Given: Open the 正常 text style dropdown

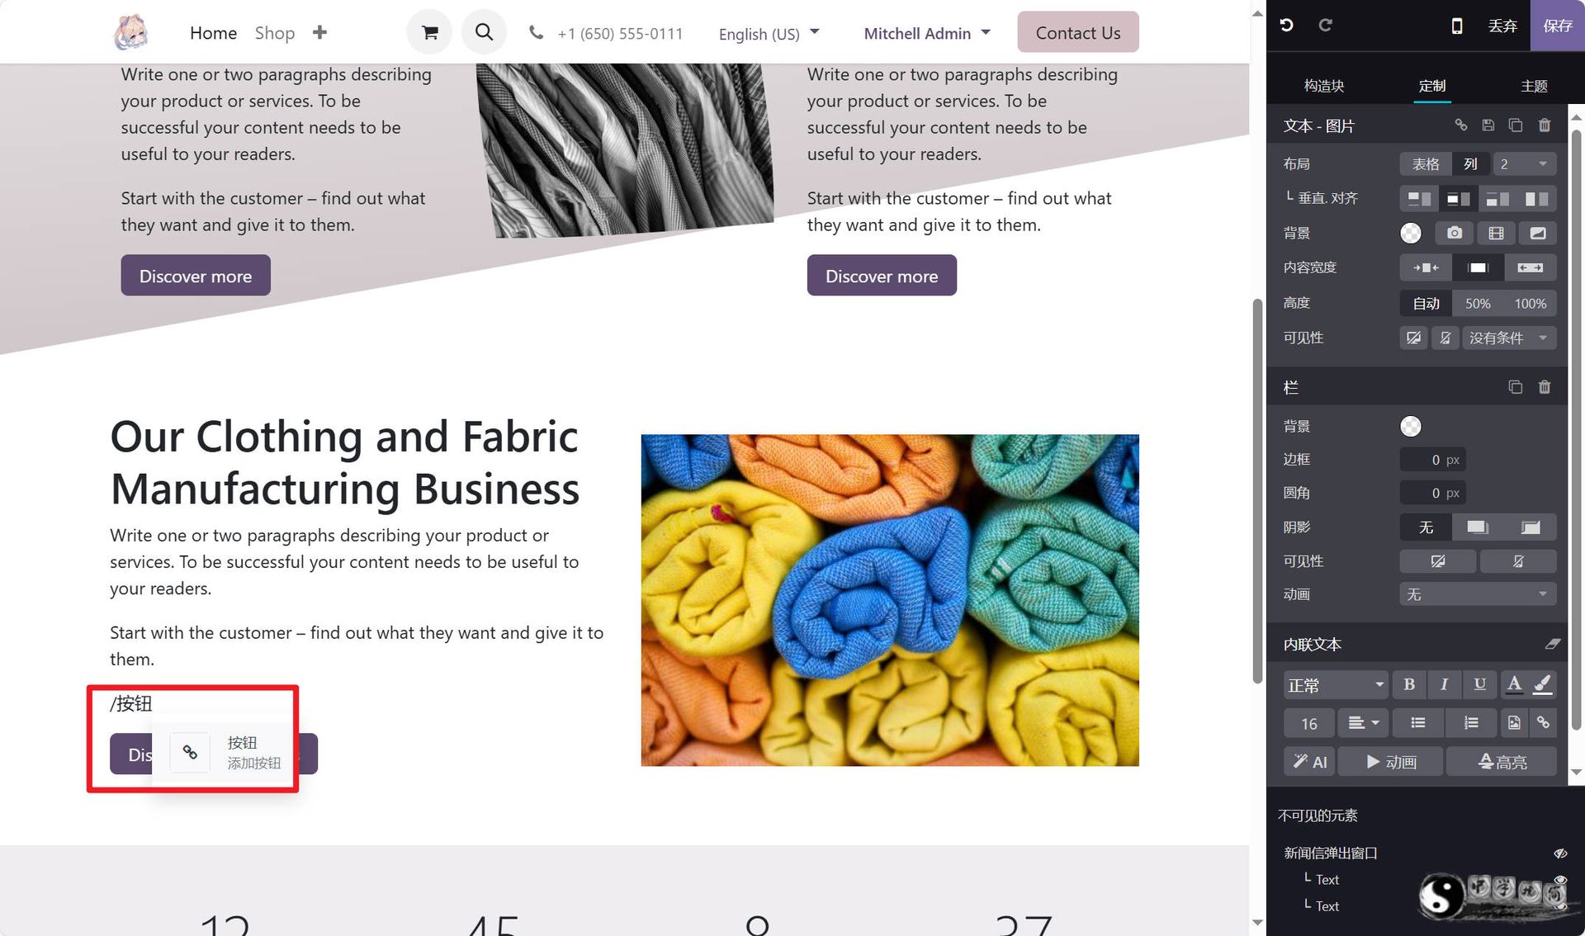Looking at the screenshot, I should pyautogui.click(x=1336, y=685).
